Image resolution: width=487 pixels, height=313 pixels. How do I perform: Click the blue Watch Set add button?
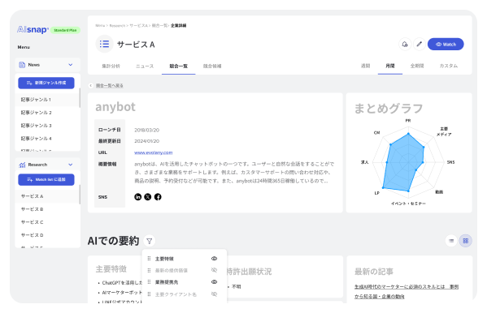point(46,179)
